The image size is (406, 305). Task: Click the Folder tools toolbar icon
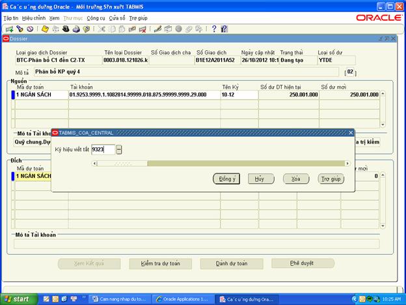[198, 29]
